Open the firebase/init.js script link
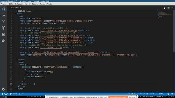175x98 pixels. point(51,48)
